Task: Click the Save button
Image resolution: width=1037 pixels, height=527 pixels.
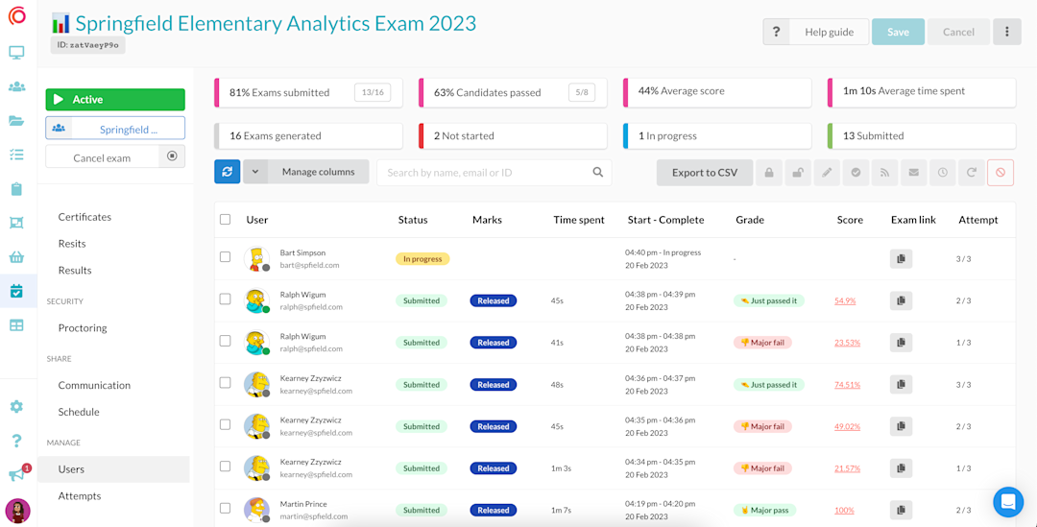Action: pos(898,32)
